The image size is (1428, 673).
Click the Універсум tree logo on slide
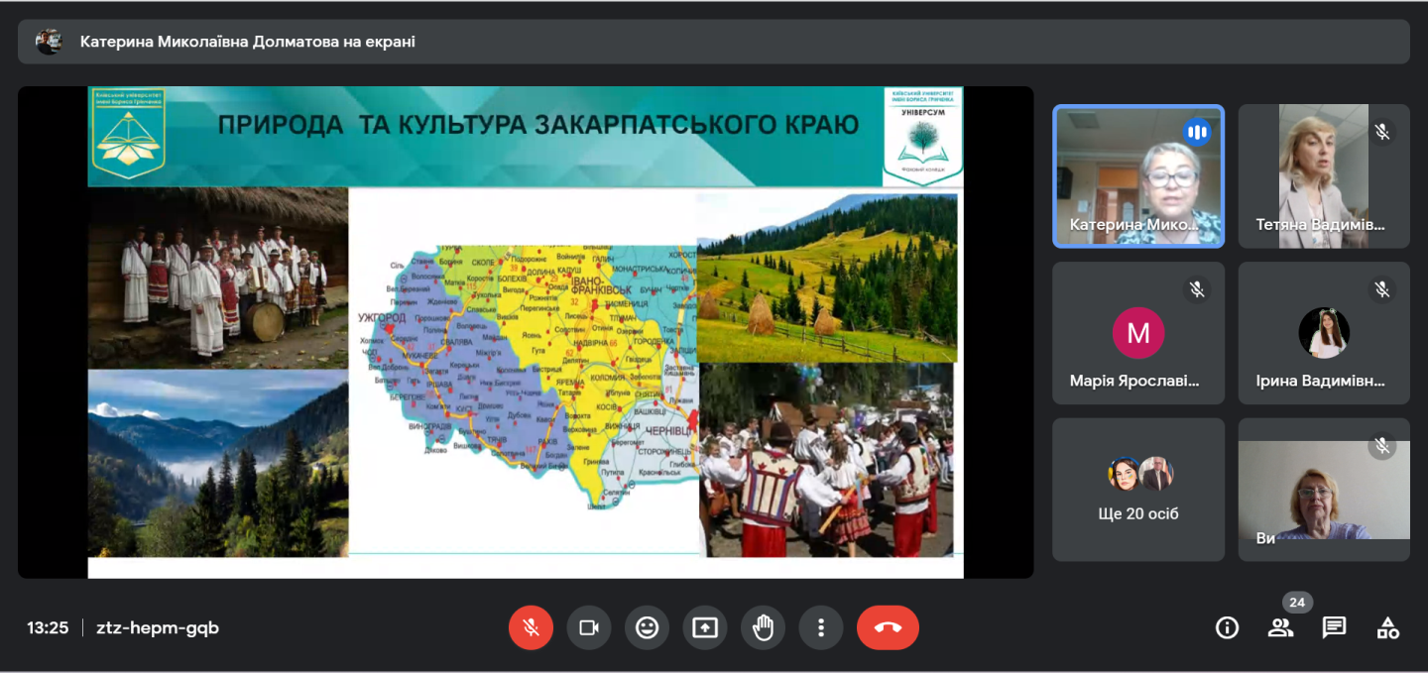click(922, 136)
